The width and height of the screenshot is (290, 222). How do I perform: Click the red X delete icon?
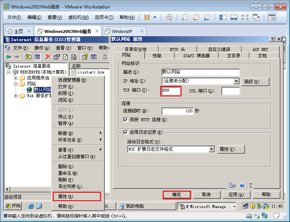click(x=48, y=57)
